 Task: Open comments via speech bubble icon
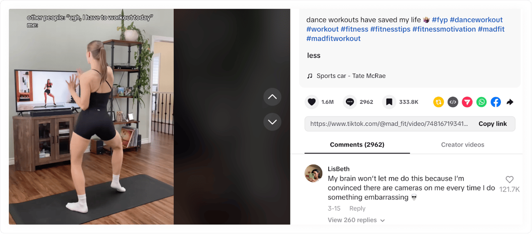pos(350,102)
